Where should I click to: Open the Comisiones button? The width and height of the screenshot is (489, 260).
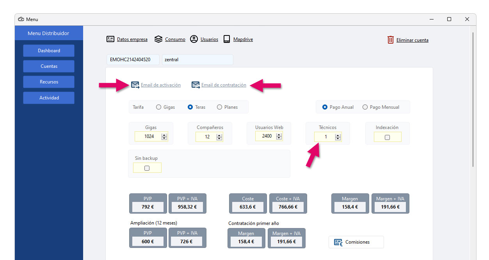pos(356,242)
